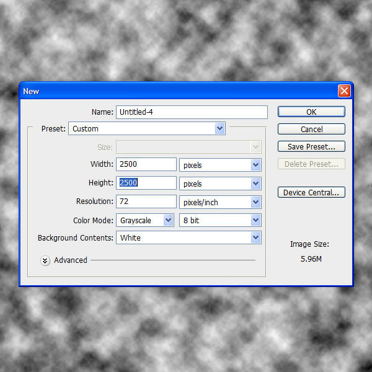Click Save Preset button
This screenshot has width=372, height=372.
pyautogui.click(x=311, y=146)
